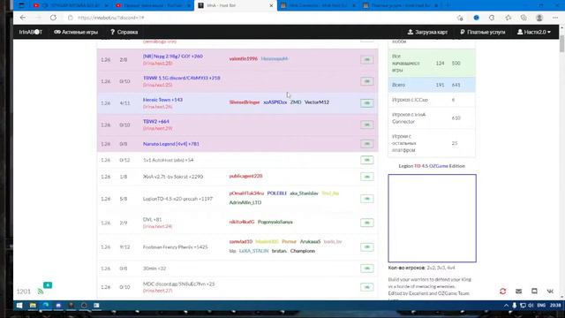Select player PogonyaloSanya in DVL row
Screen dimensions: 565x318
(x=275, y=222)
